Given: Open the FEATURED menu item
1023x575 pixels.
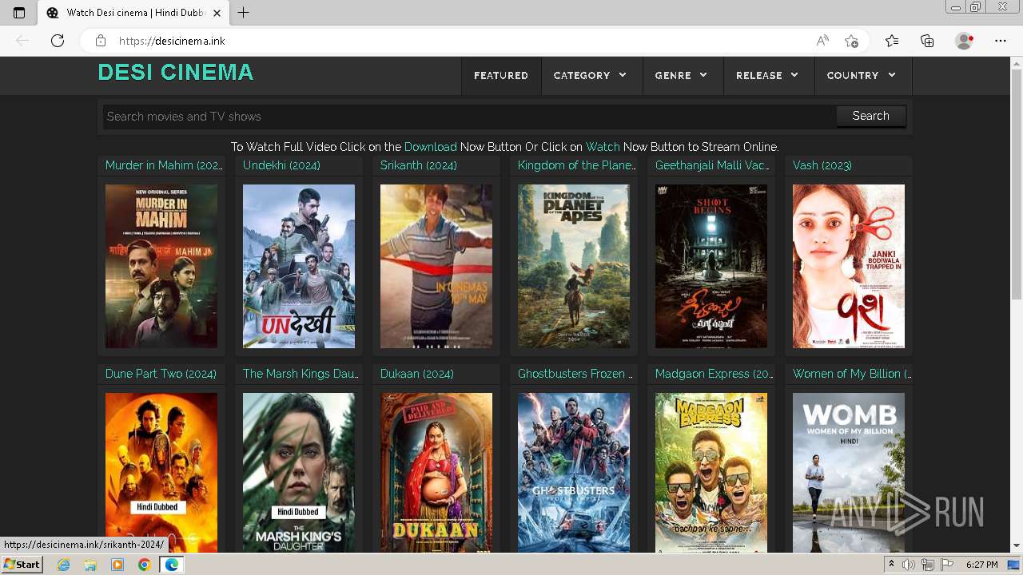Looking at the screenshot, I should pyautogui.click(x=501, y=76).
